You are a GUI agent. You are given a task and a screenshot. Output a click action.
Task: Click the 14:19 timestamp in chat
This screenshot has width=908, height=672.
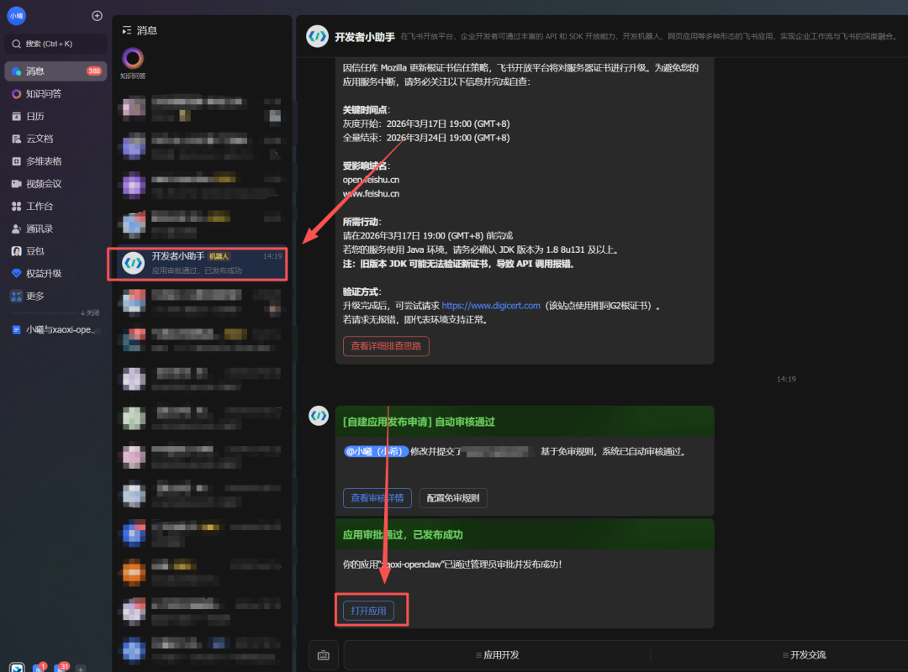point(786,379)
